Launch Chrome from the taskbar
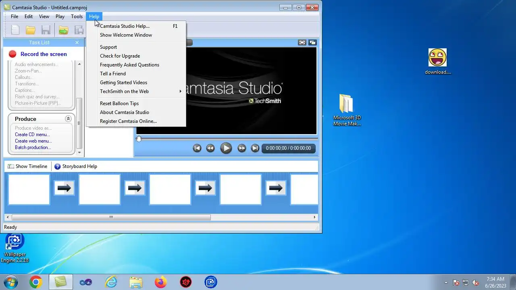This screenshot has height=290, width=516. point(35,282)
